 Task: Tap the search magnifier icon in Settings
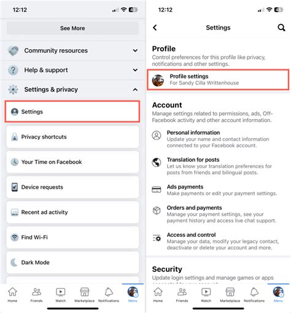click(x=281, y=28)
